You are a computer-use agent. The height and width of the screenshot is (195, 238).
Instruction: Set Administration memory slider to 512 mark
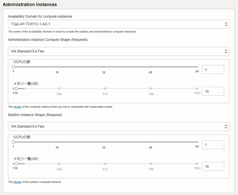(105, 89)
